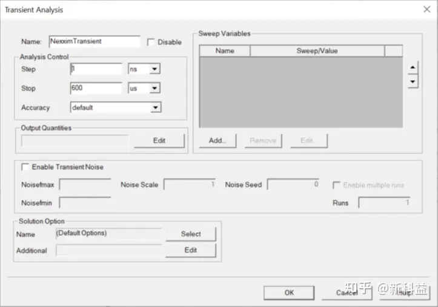
Task: Move sweep variable down with down arrow
Action: [413, 81]
